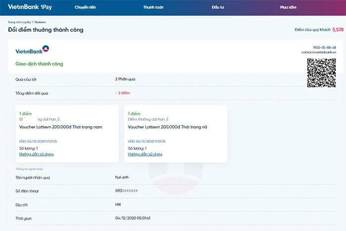This screenshot has width=346, height=231.
Task: Click the address value HN
Action: coord(118,204)
